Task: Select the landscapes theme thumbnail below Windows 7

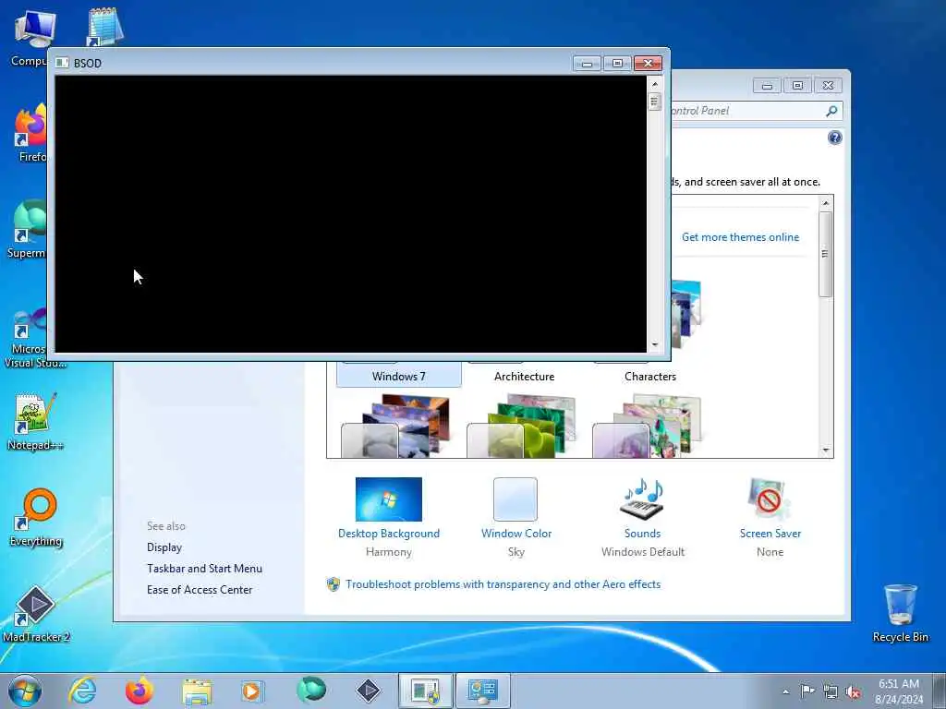Action: pyautogui.click(x=395, y=426)
